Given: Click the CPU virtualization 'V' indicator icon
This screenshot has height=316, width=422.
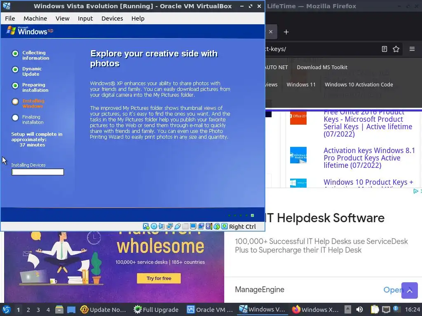Looking at the screenshot, I should [209, 226].
